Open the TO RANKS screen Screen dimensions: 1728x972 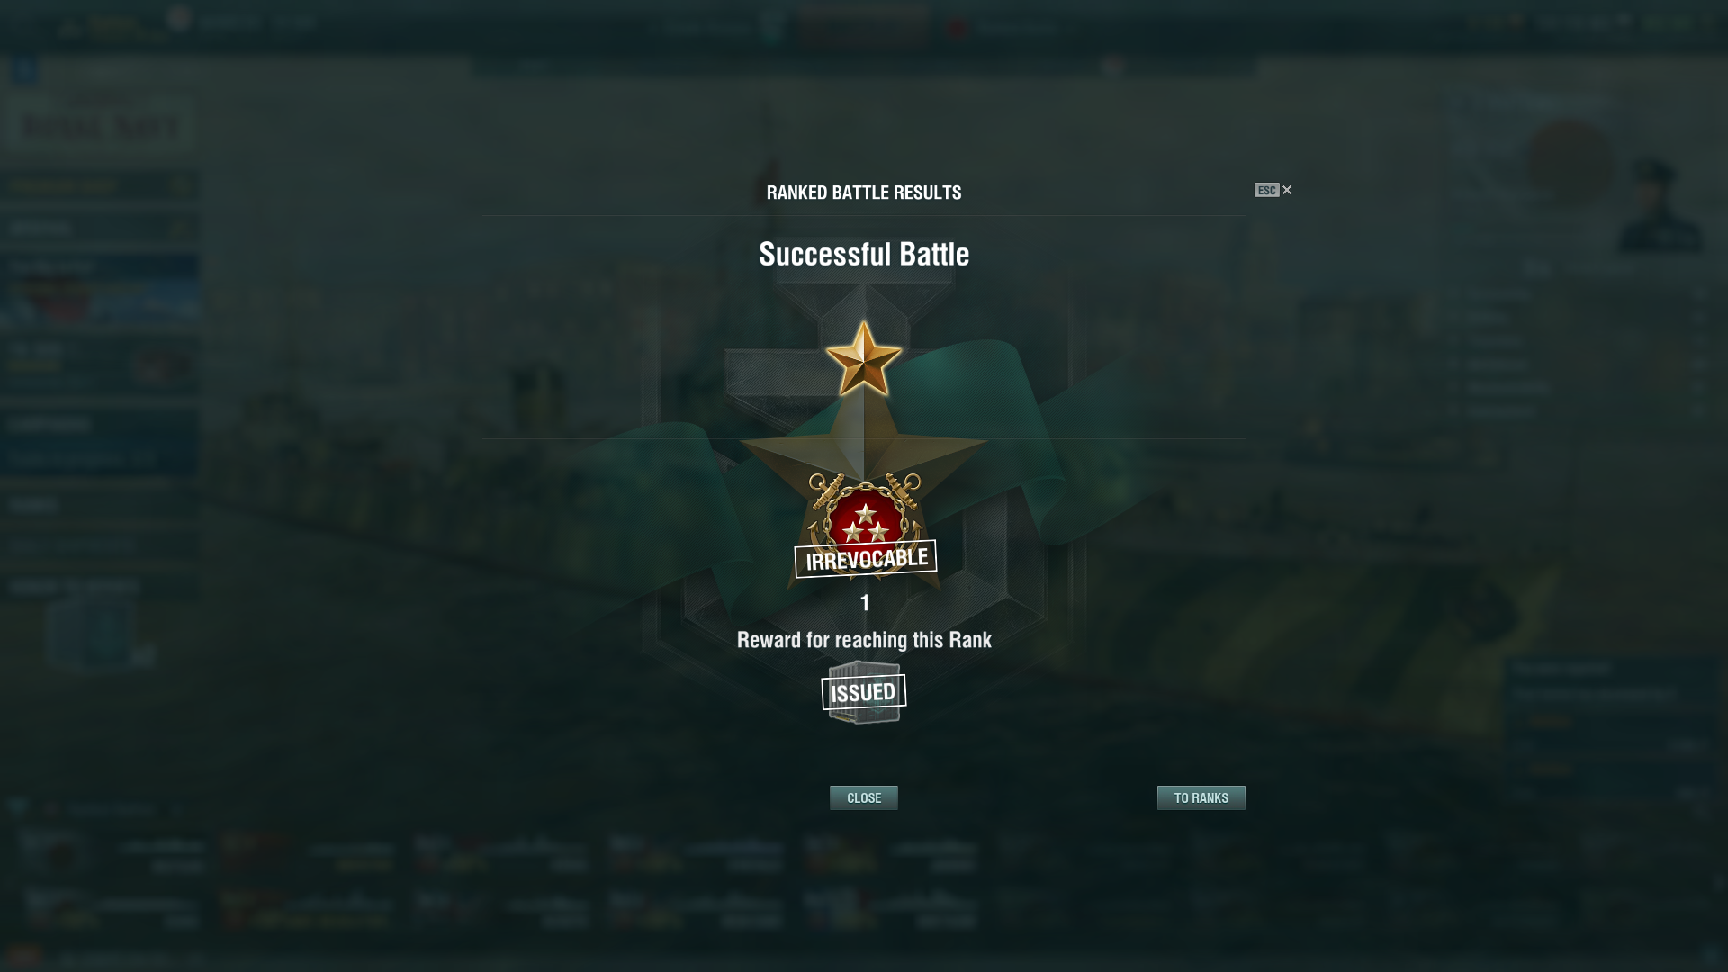(x=1201, y=797)
